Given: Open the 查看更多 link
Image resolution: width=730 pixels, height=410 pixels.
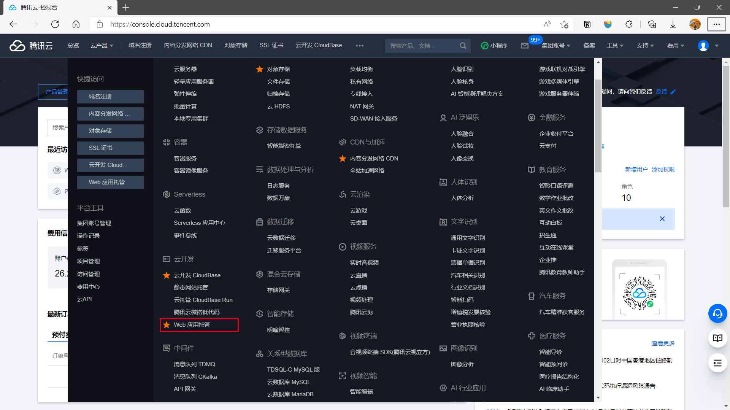Looking at the screenshot, I should pyautogui.click(x=663, y=343).
